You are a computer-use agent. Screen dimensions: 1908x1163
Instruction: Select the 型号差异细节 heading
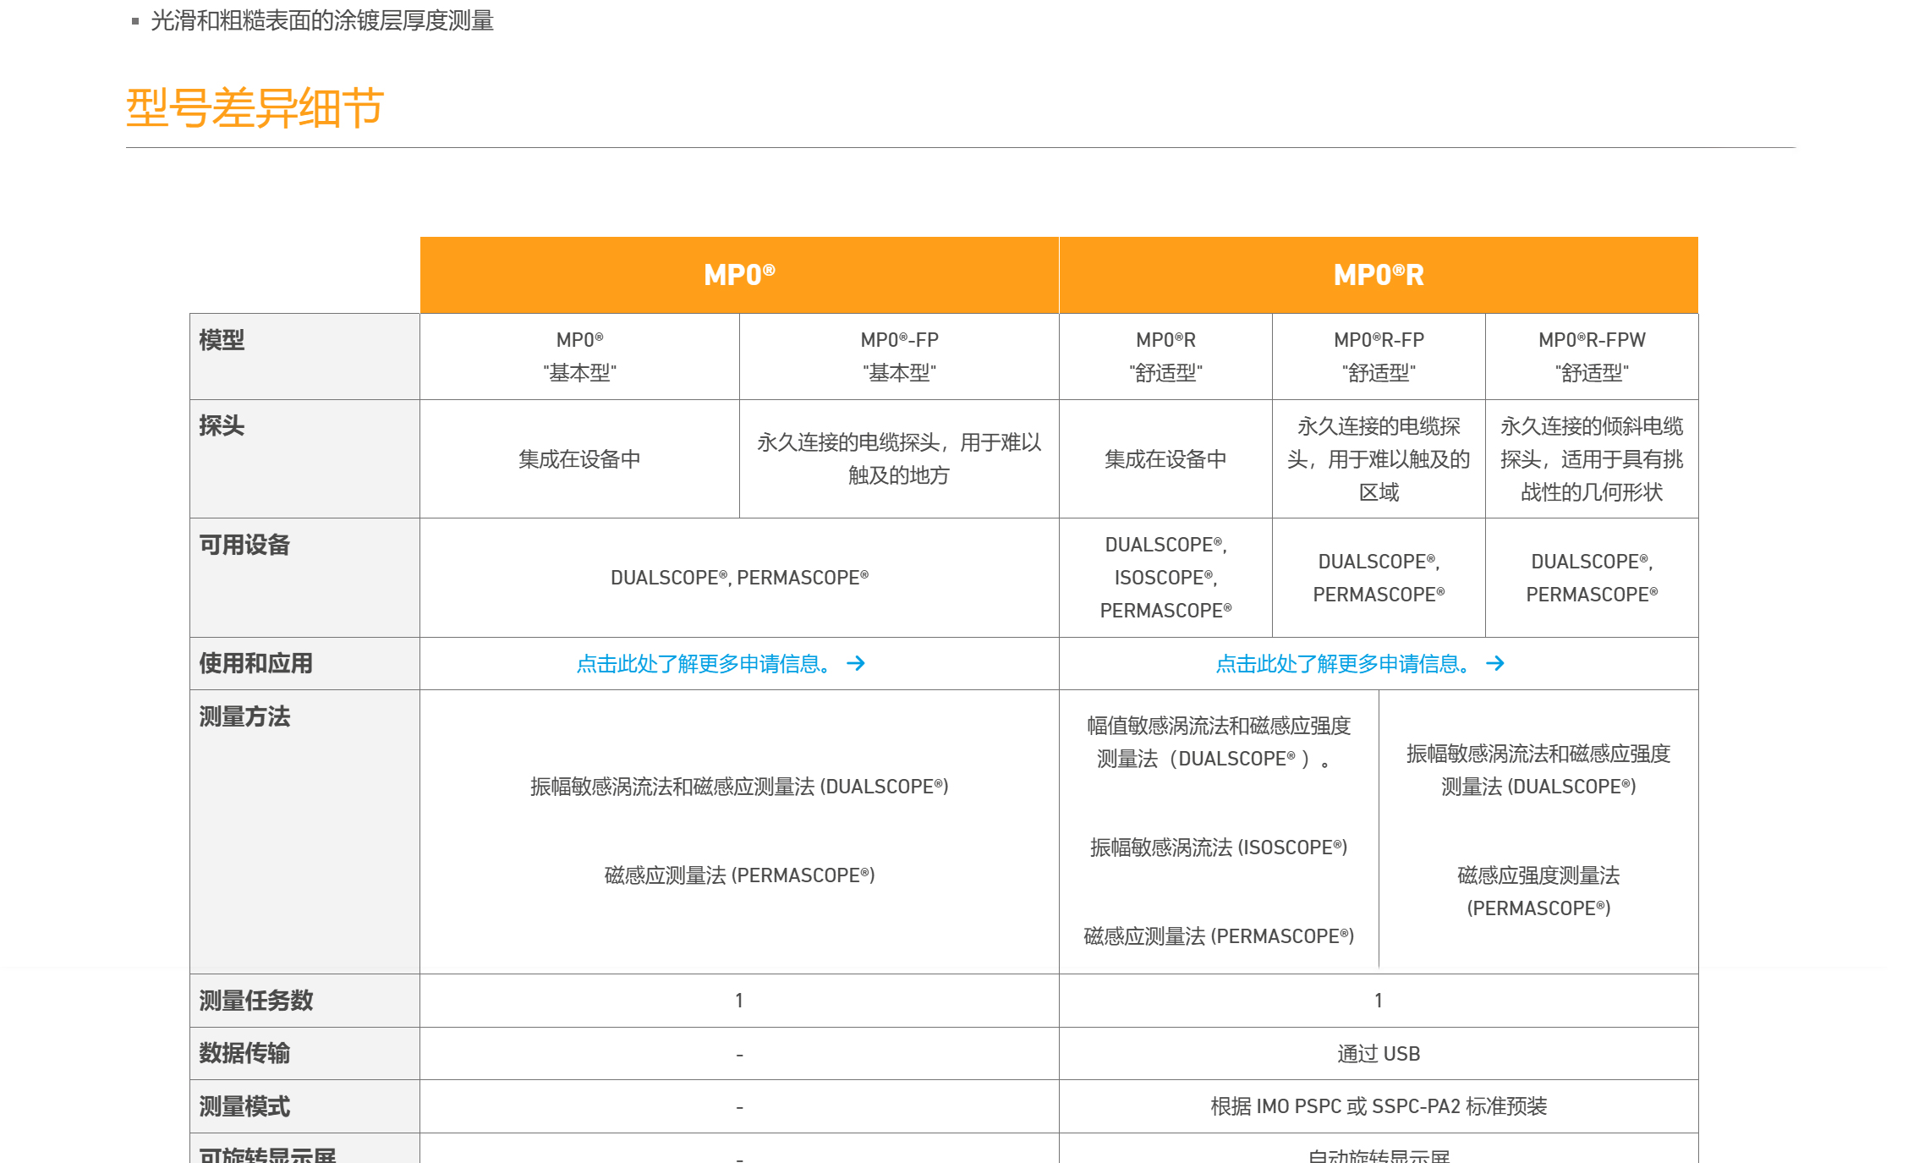coord(255,108)
